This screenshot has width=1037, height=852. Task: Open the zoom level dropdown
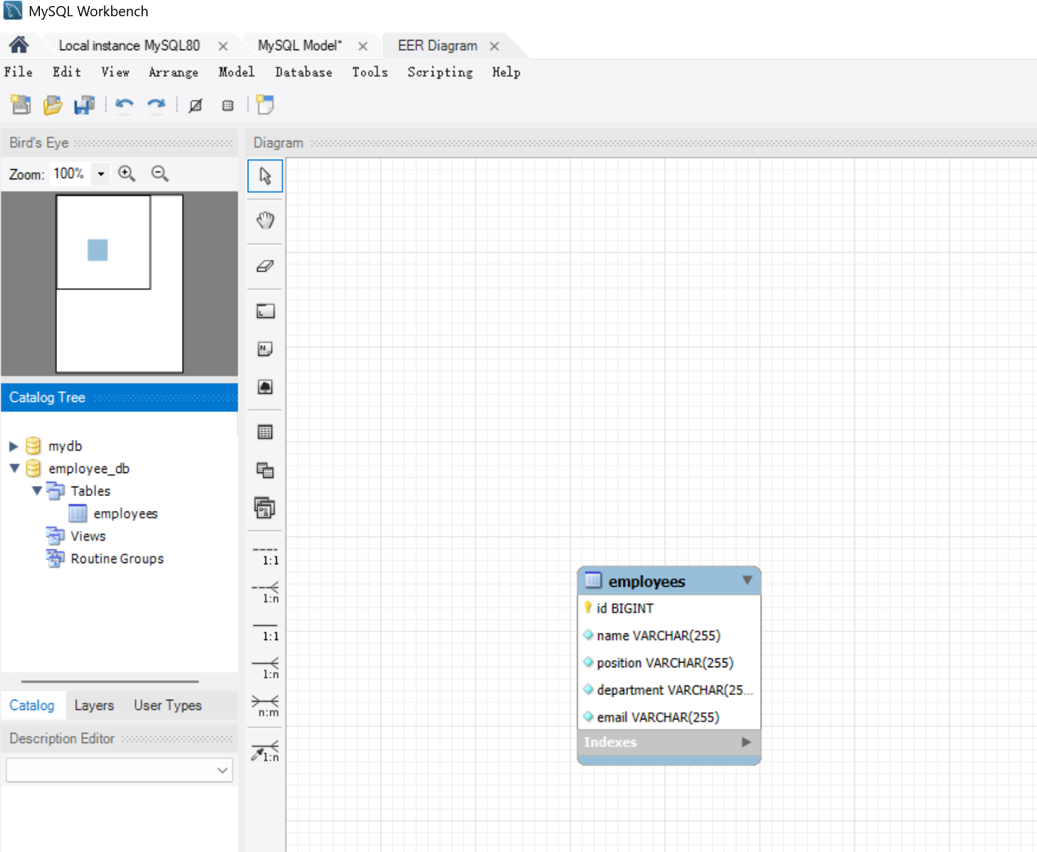pyautogui.click(x=101, y=174)
